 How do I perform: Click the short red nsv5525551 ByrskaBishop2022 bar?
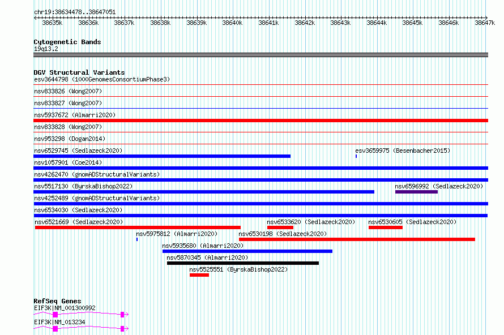pyautogui.click(x=199, y=275)
